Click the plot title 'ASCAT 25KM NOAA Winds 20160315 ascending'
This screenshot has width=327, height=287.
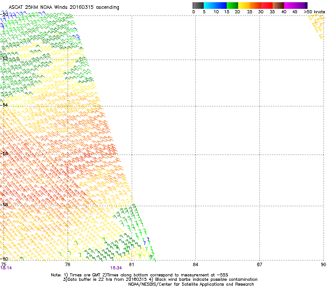[x=64, y=8]
